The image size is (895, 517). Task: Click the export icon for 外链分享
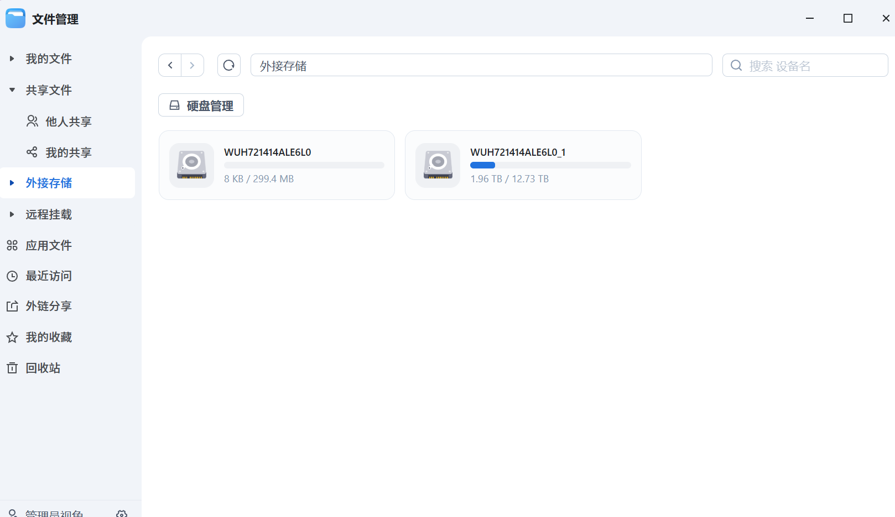(x=12, y=306)
